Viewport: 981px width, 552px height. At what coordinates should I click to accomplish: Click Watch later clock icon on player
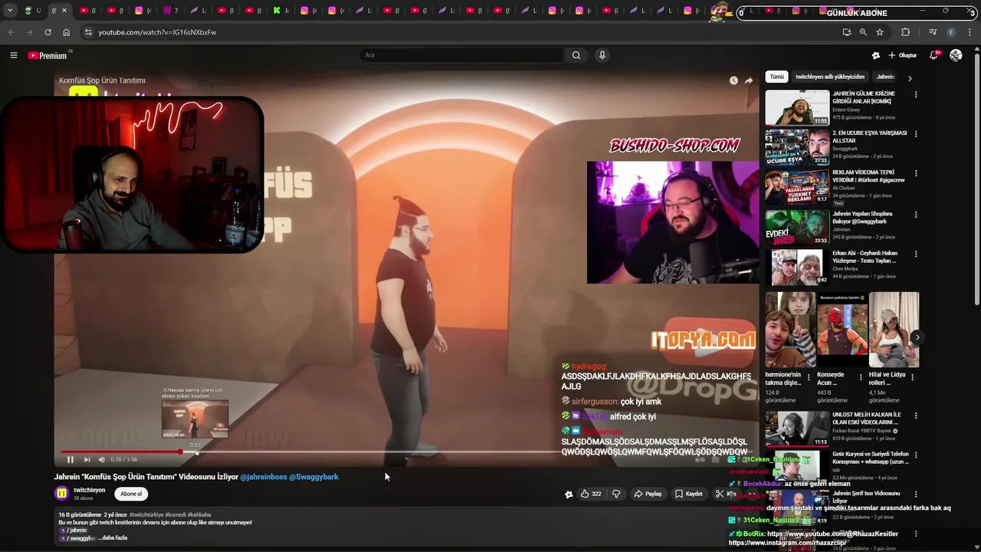click(x=733, y=80)
